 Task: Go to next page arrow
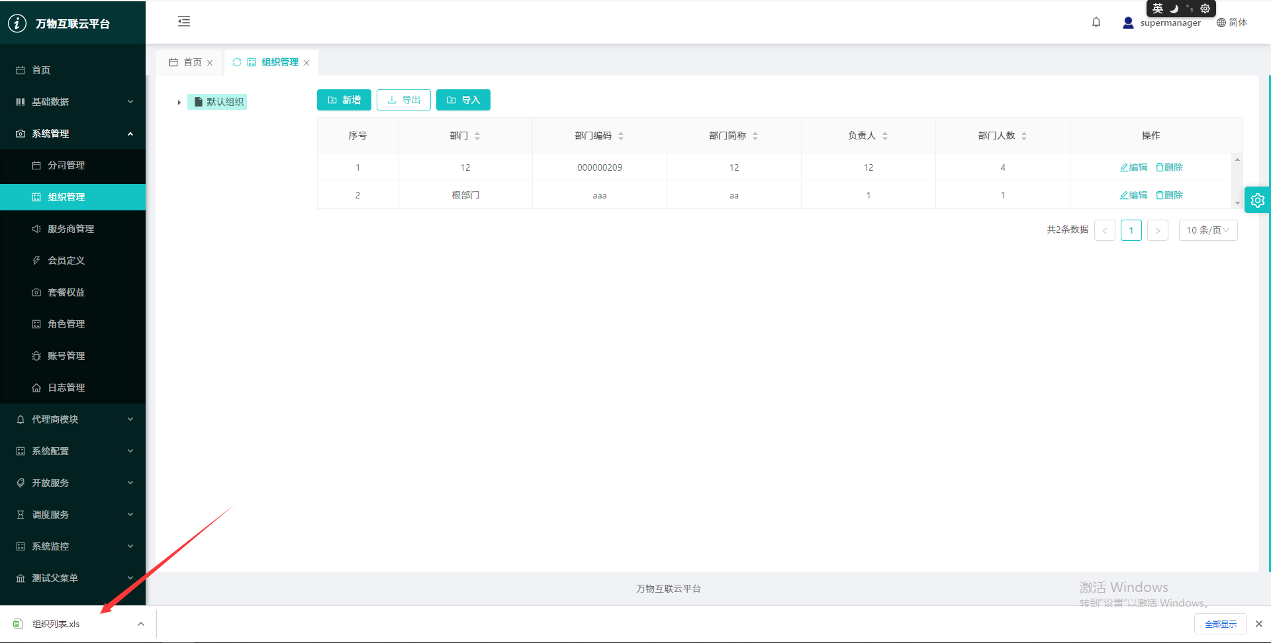1158,230
